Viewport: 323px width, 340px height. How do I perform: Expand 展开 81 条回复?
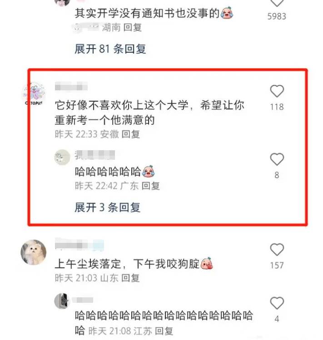(110, 49)
